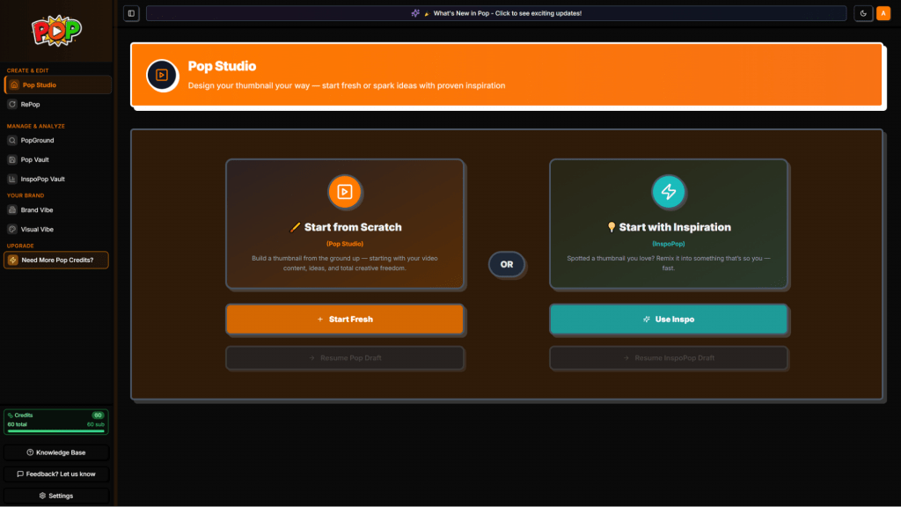
Task: Click the green credits progress bar
Action: (56, 431)
